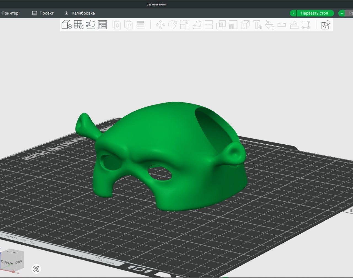
Task: Add a new plate with grid-plus icon
Action: 79,25
